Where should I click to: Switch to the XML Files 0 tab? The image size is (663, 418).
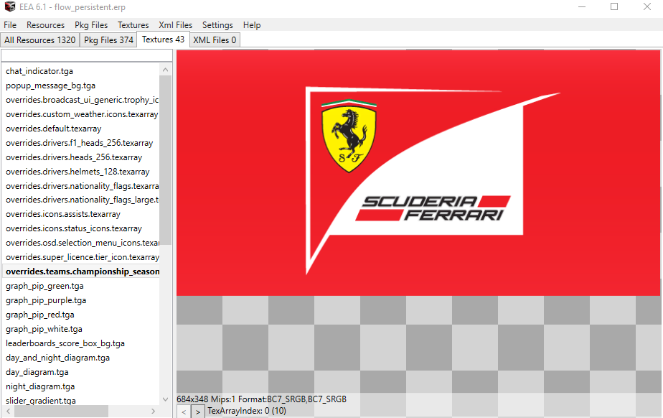pyautogui.click(x=214, y=40)
